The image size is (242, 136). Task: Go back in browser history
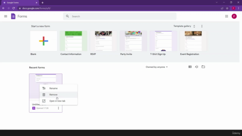click(3, 8)
